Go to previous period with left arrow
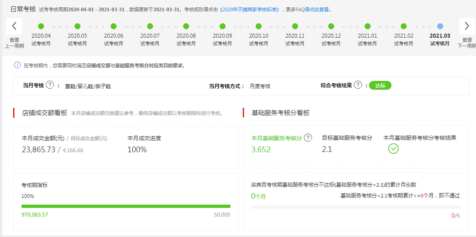Viewport: 476px width, 237px height. coord(15,25)
